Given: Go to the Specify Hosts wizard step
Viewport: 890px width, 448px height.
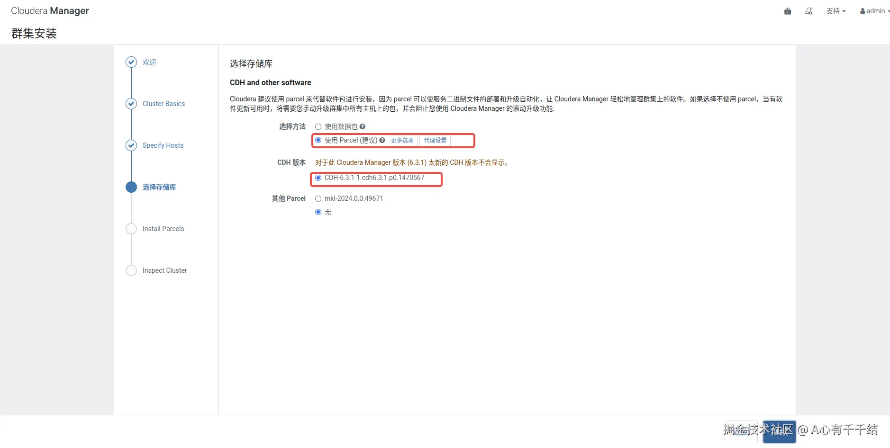Looking at the screenshot, I should click(163, 145).
